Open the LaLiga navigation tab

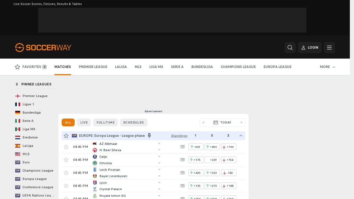[x=121, y=67]
